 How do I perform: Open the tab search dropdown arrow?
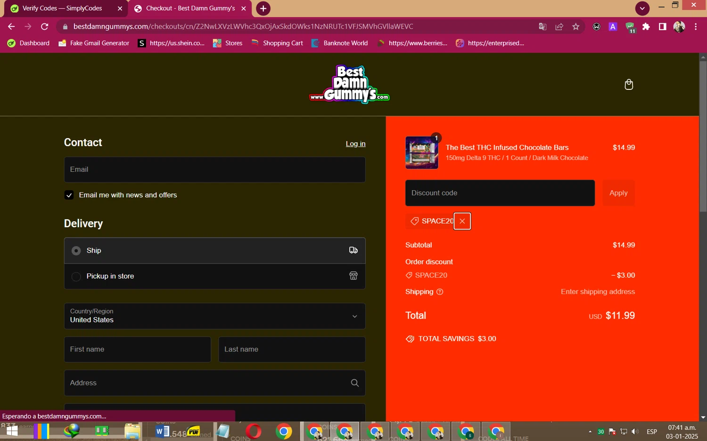pos(642,8)
